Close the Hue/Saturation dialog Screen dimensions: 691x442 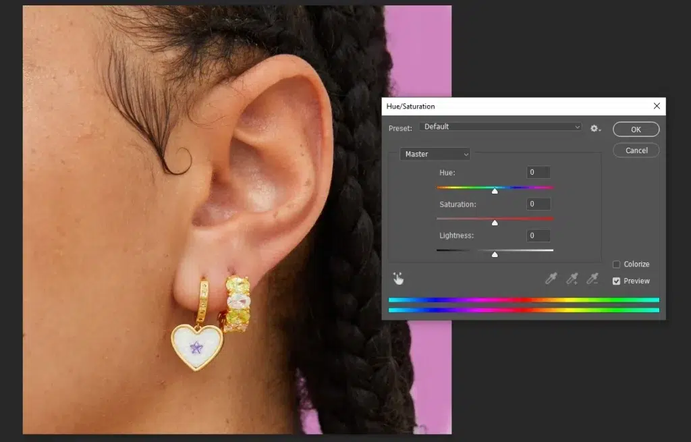pyautogui.click(x=657, y=106)
